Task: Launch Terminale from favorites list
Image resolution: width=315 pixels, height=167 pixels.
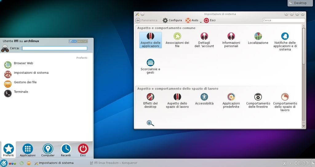Action: (x=21, y=92)
